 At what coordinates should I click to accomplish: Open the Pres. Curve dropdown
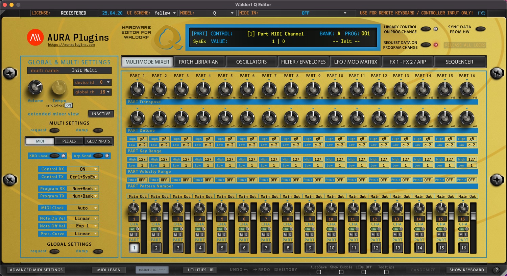pyautogui.click(x=82, y=233)
